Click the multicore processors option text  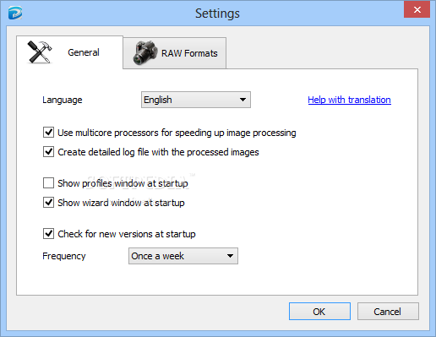pyautogui.click(x=177, y=133)
